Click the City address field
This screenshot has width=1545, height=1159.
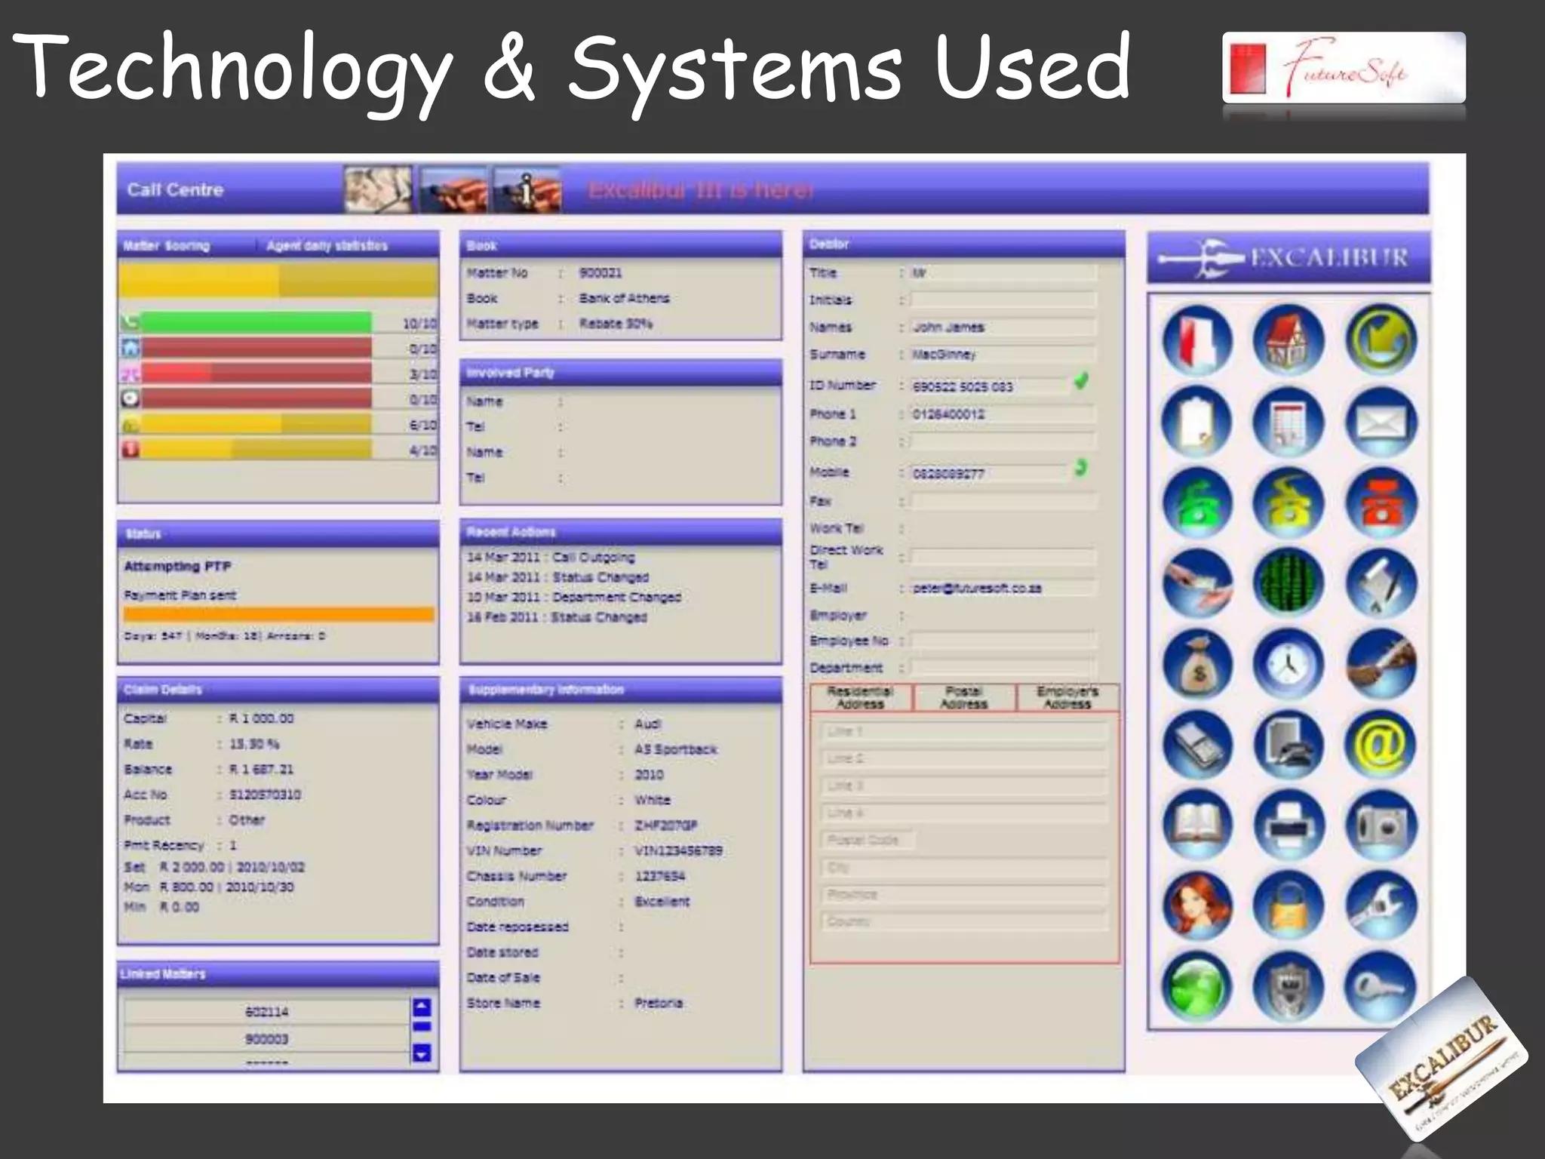pos(963,868)
